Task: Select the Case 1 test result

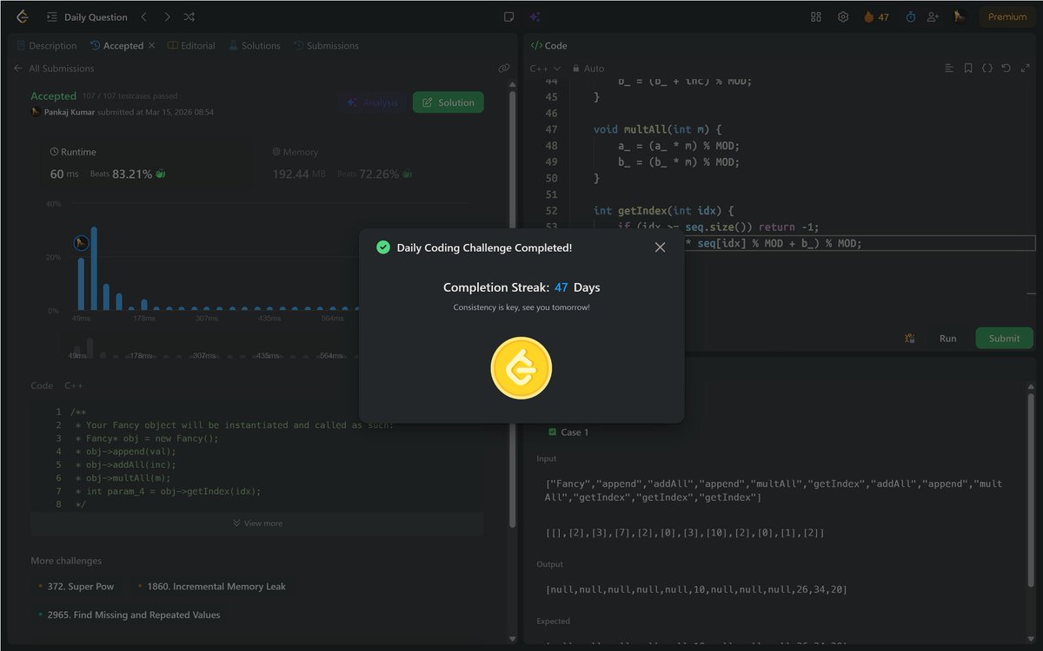Action: pos(568,432)
